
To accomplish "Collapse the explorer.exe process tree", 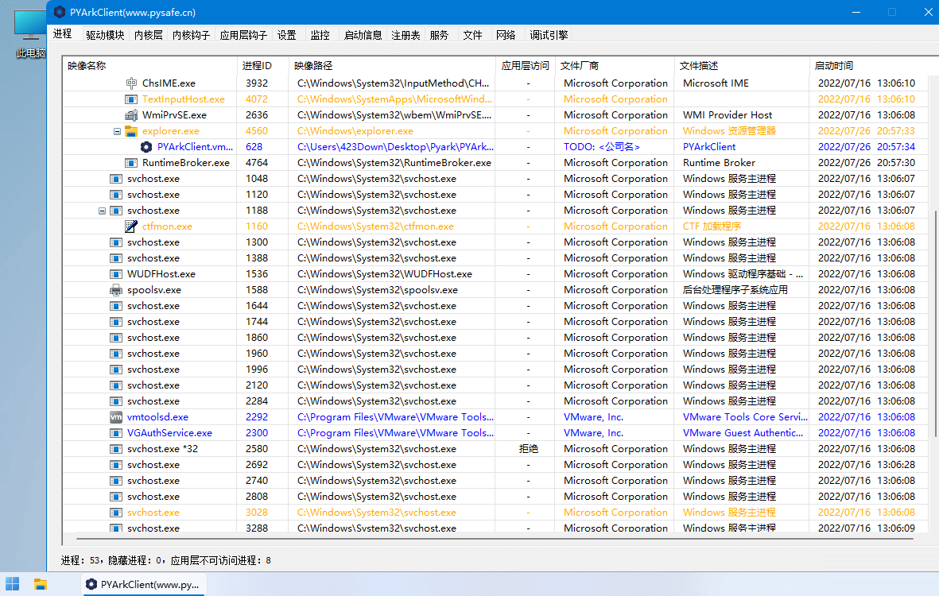I will click(x=117, y=131).
